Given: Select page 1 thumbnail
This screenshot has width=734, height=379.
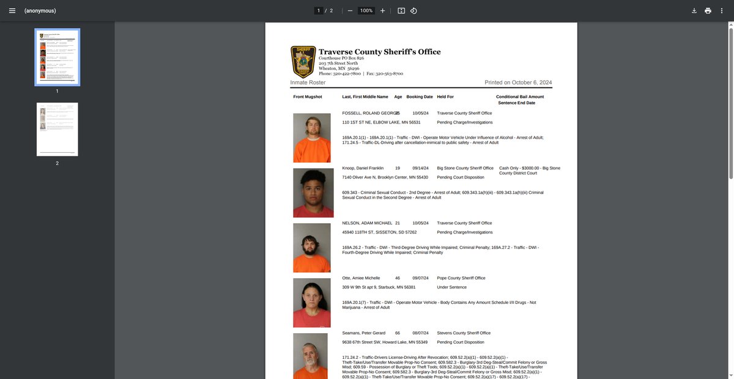Looking at the screenshot, I should [x=57, y=57].
